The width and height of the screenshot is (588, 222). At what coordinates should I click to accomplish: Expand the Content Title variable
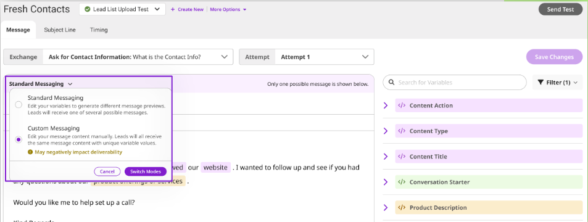point(386,157)
